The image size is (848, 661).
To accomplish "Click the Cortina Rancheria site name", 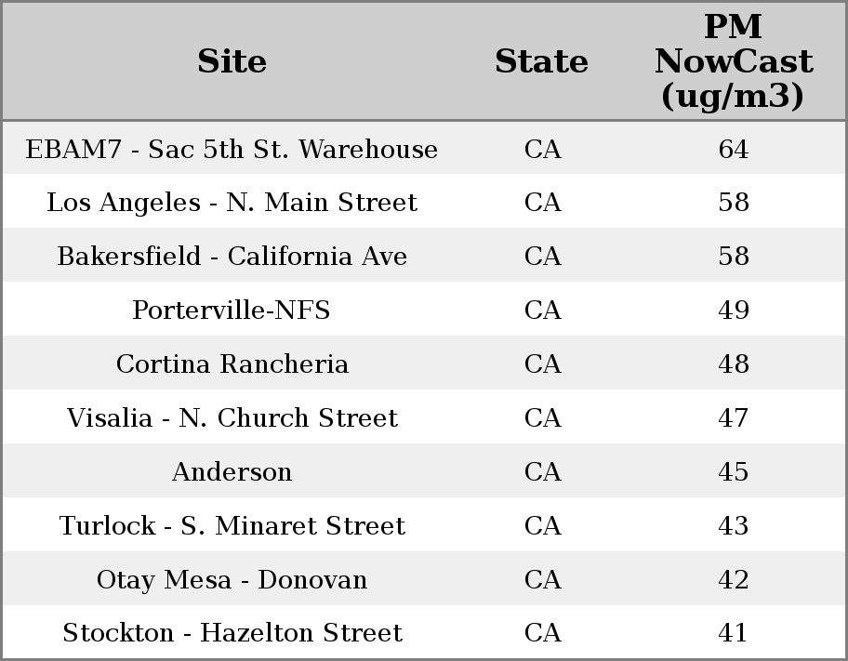I will pos(232,364).
